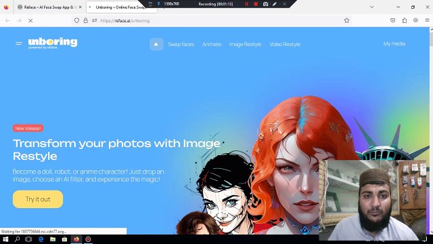This screenshot has height=244, width=433.
Task: Take a screenshot with camera icon
Action: 265,4
